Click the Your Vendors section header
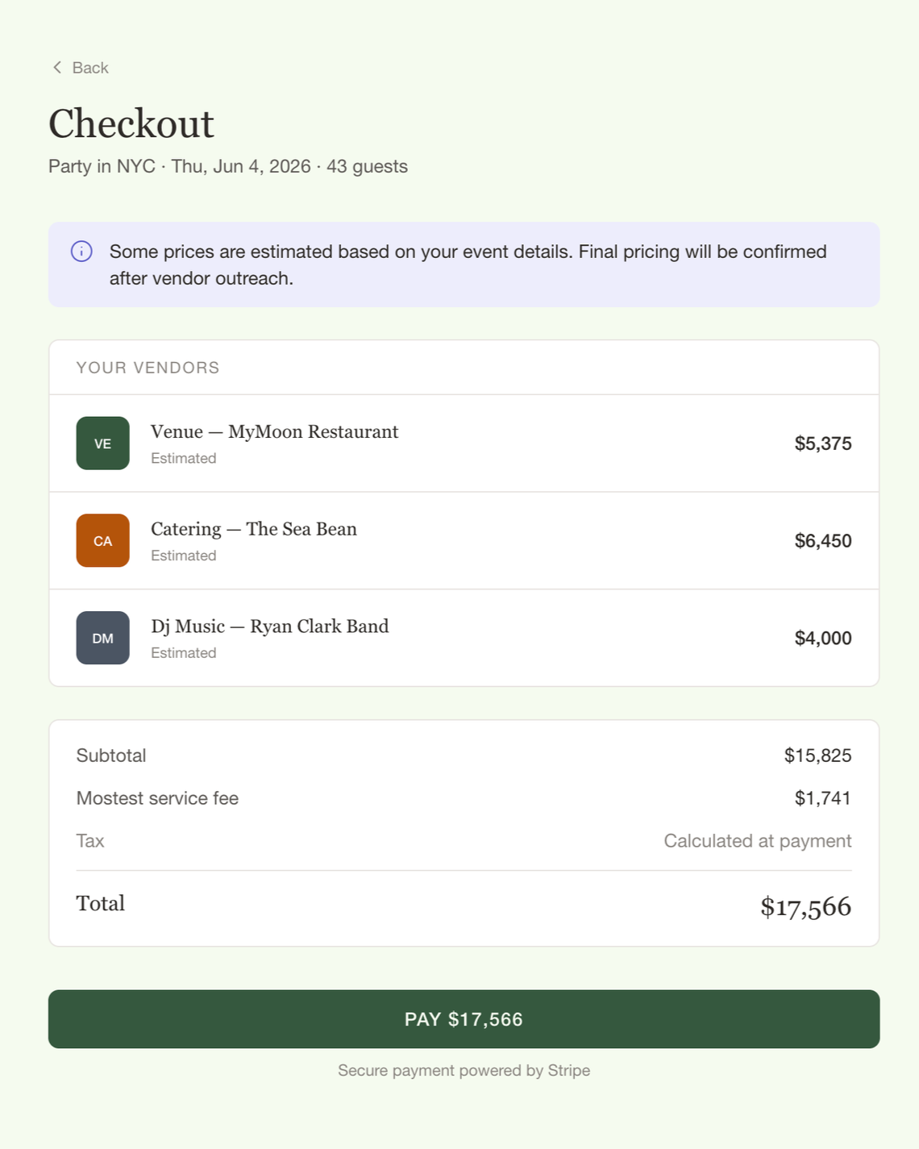The height and width of the screenshot is (1149, 919). (148, 368)
